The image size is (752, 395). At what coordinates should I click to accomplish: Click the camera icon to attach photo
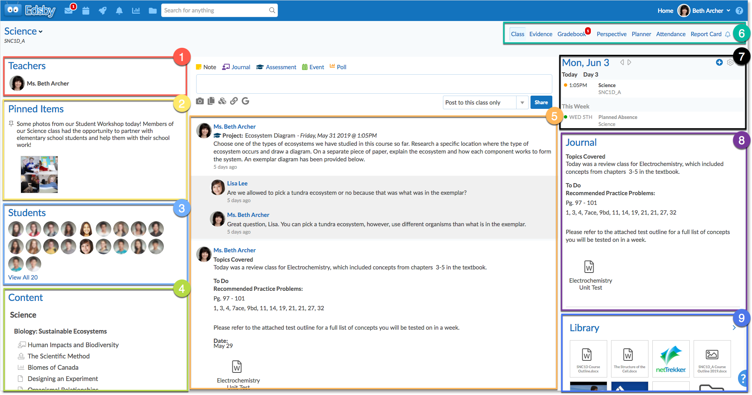[200, 101]
